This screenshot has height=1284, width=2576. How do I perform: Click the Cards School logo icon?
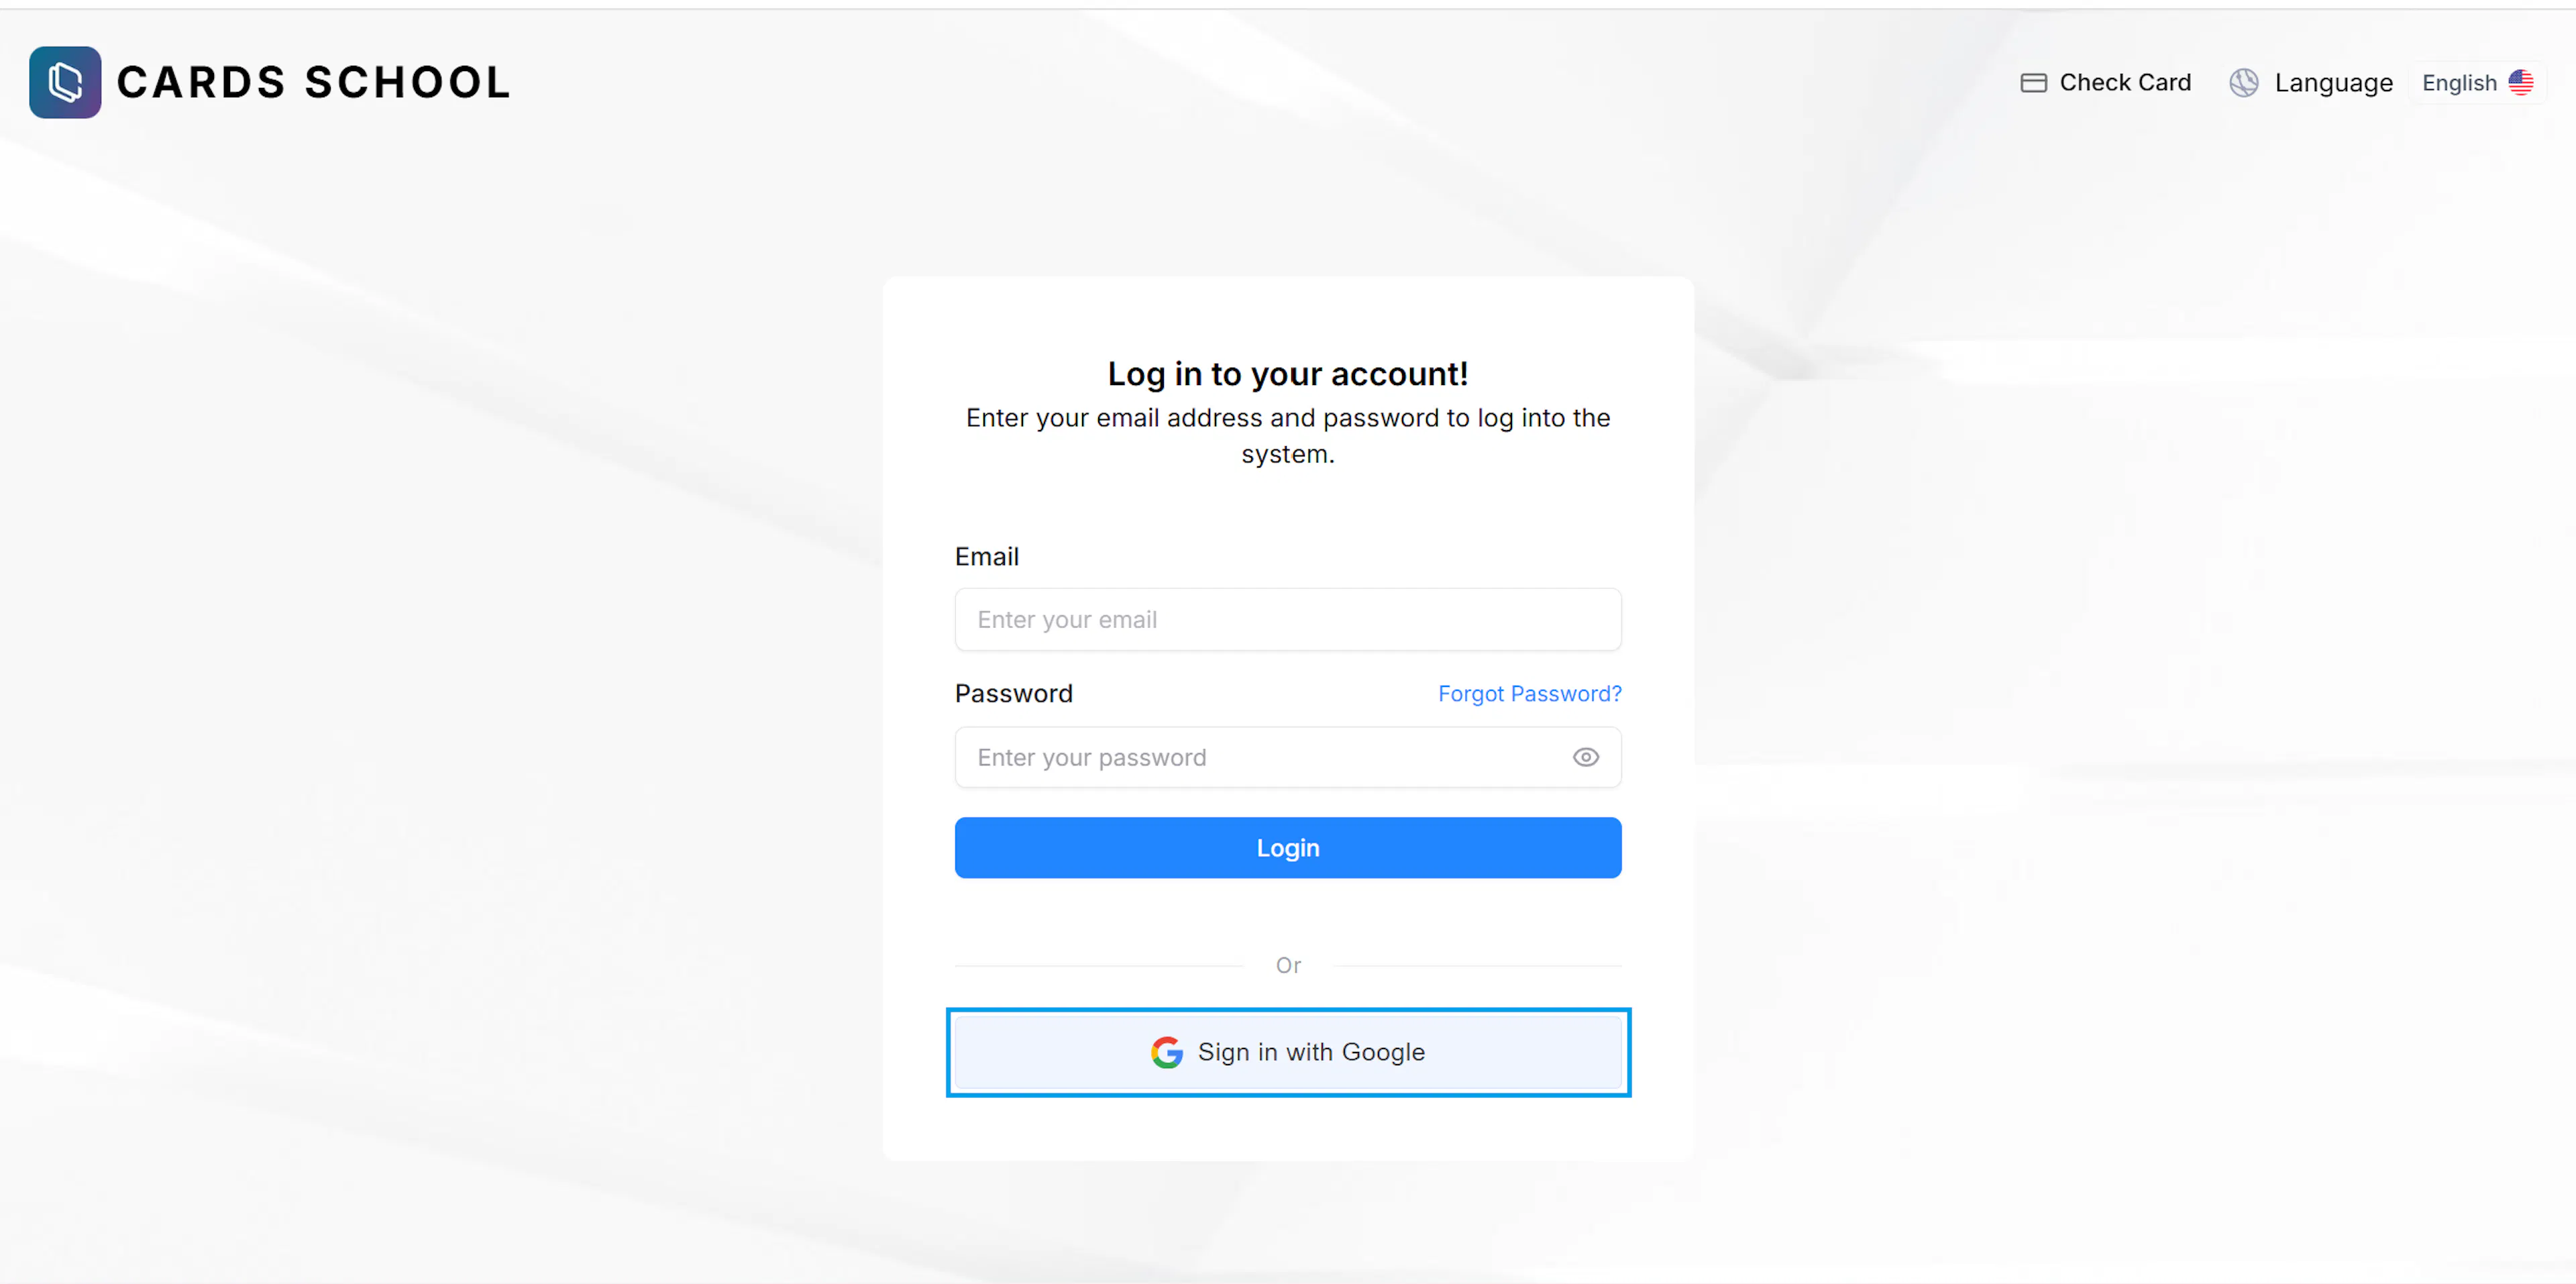pyautogui.click(x=65, y=82)
